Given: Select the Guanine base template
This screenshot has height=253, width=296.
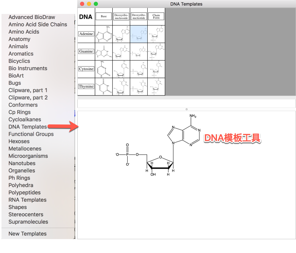Looking at the screenshot, I should point(104,52).
